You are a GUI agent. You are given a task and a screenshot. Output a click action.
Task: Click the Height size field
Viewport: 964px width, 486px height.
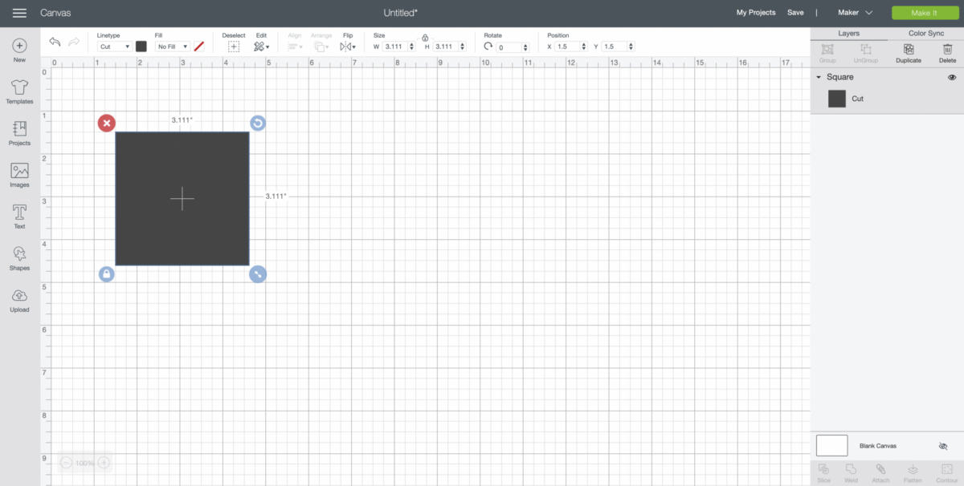point(444,47)
